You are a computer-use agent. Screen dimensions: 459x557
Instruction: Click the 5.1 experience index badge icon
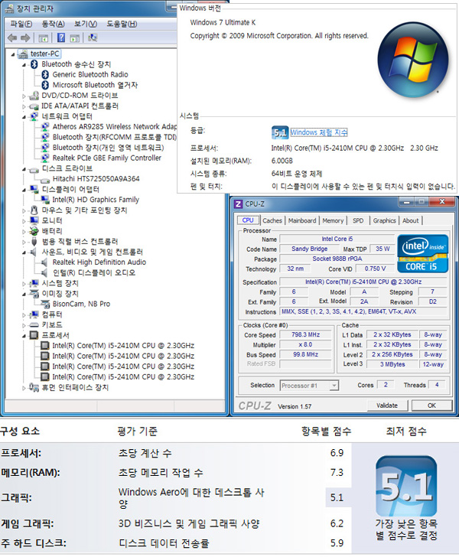pyautogui.click(x=280, y=132)
